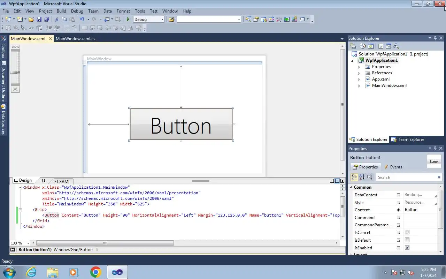Click the Find in Files icon
446x279 pixels.
(171, 20)
